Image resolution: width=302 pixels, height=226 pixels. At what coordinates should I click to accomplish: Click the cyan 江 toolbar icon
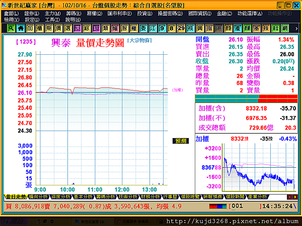(x=153, y=29)
